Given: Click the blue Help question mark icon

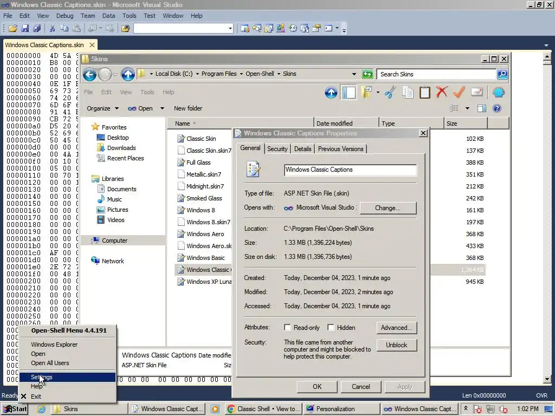Looking at the screenshot, I should click(x=497, y=108).
